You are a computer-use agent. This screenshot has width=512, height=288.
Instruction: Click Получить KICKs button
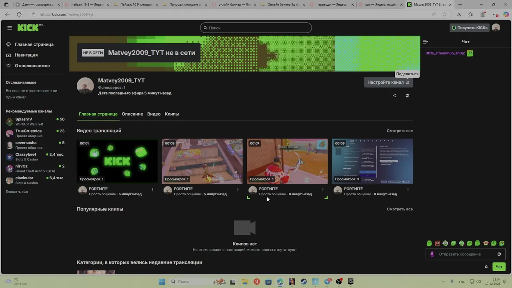[x=470, y=28]
